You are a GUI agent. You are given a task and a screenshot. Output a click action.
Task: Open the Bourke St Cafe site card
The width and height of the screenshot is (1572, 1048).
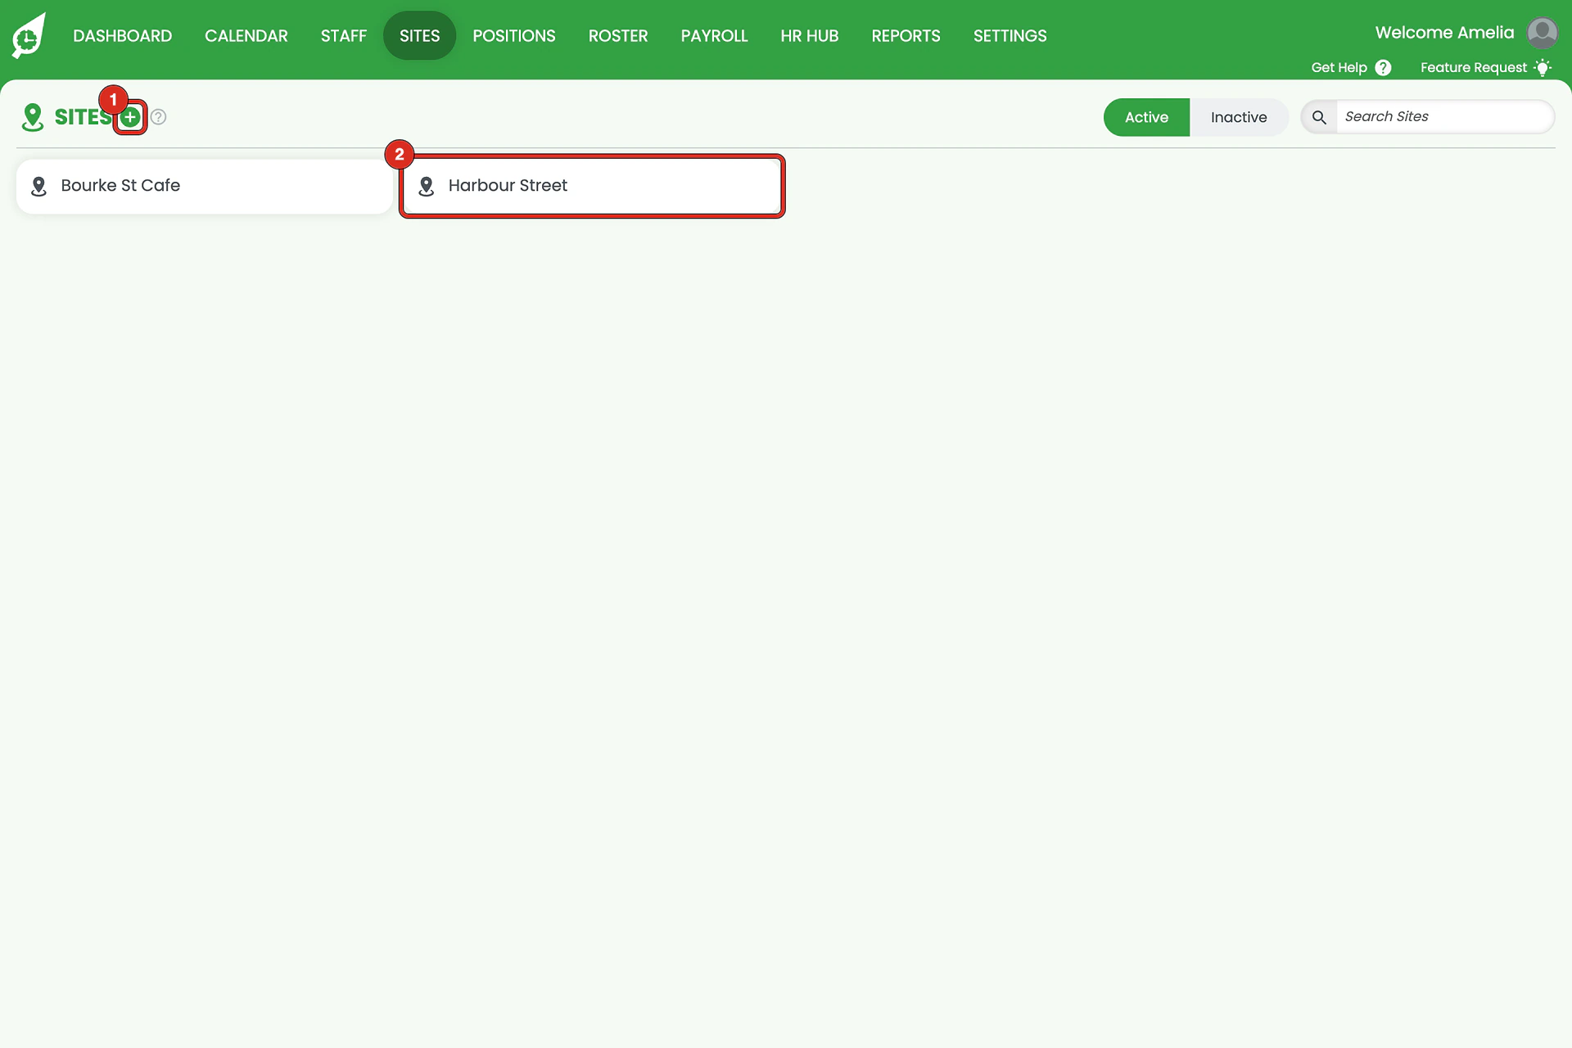pyautogui.click(x=206, y=187)
